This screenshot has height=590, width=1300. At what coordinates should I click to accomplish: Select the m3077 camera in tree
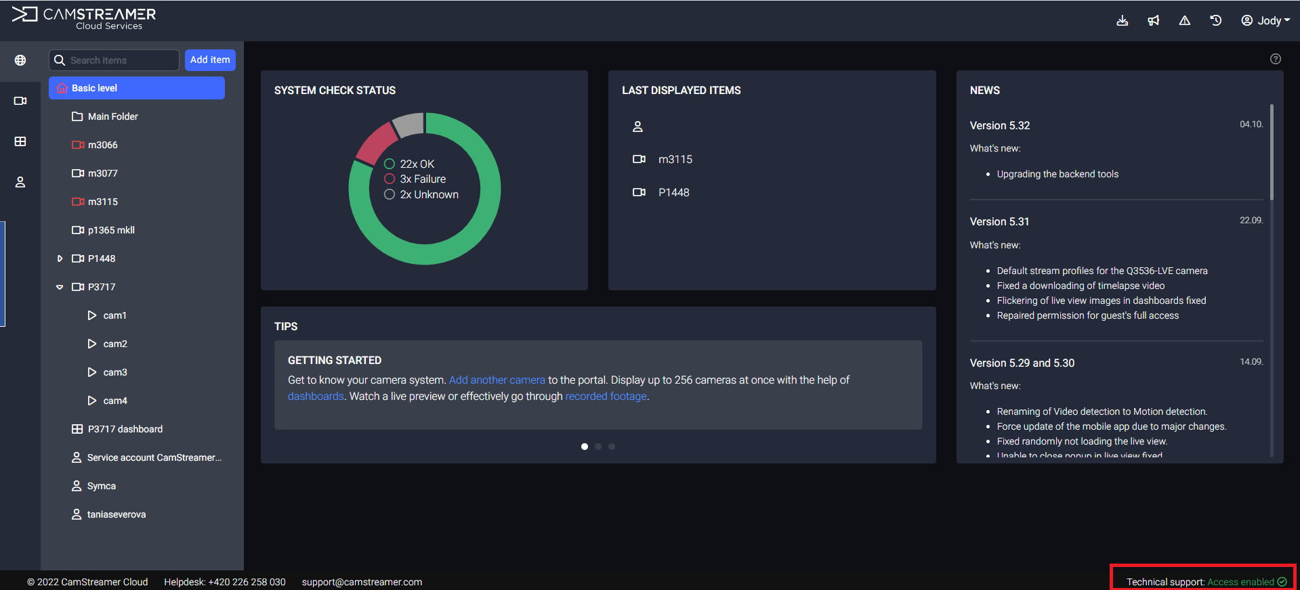pos(95,173)
